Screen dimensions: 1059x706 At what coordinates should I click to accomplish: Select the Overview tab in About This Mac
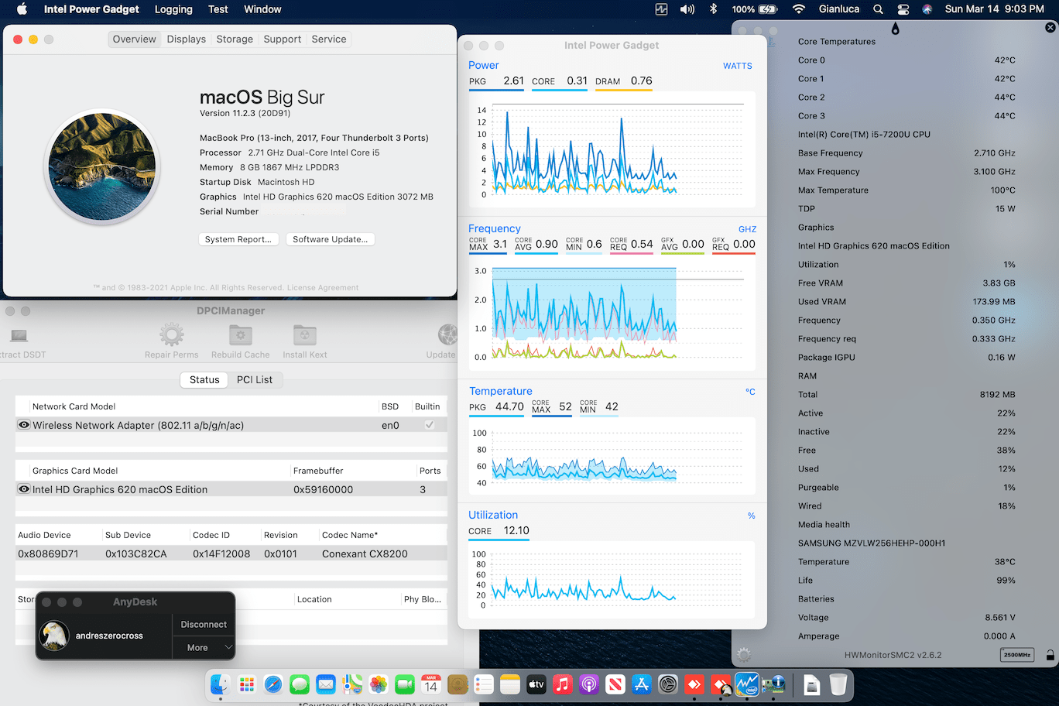point(135,39)
